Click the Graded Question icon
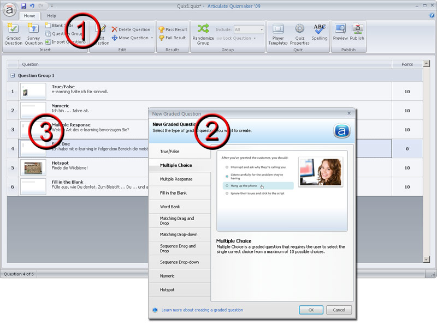Image resolution: width=437 pixels, height=326 pixels. click(13, 33)
